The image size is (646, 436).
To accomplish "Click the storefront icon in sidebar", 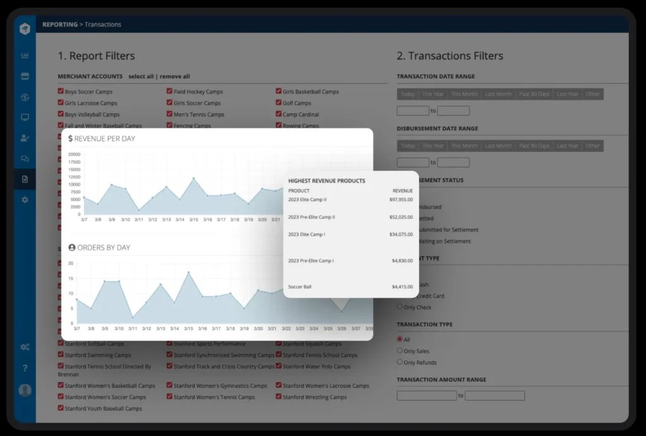I will pos(25,76).
